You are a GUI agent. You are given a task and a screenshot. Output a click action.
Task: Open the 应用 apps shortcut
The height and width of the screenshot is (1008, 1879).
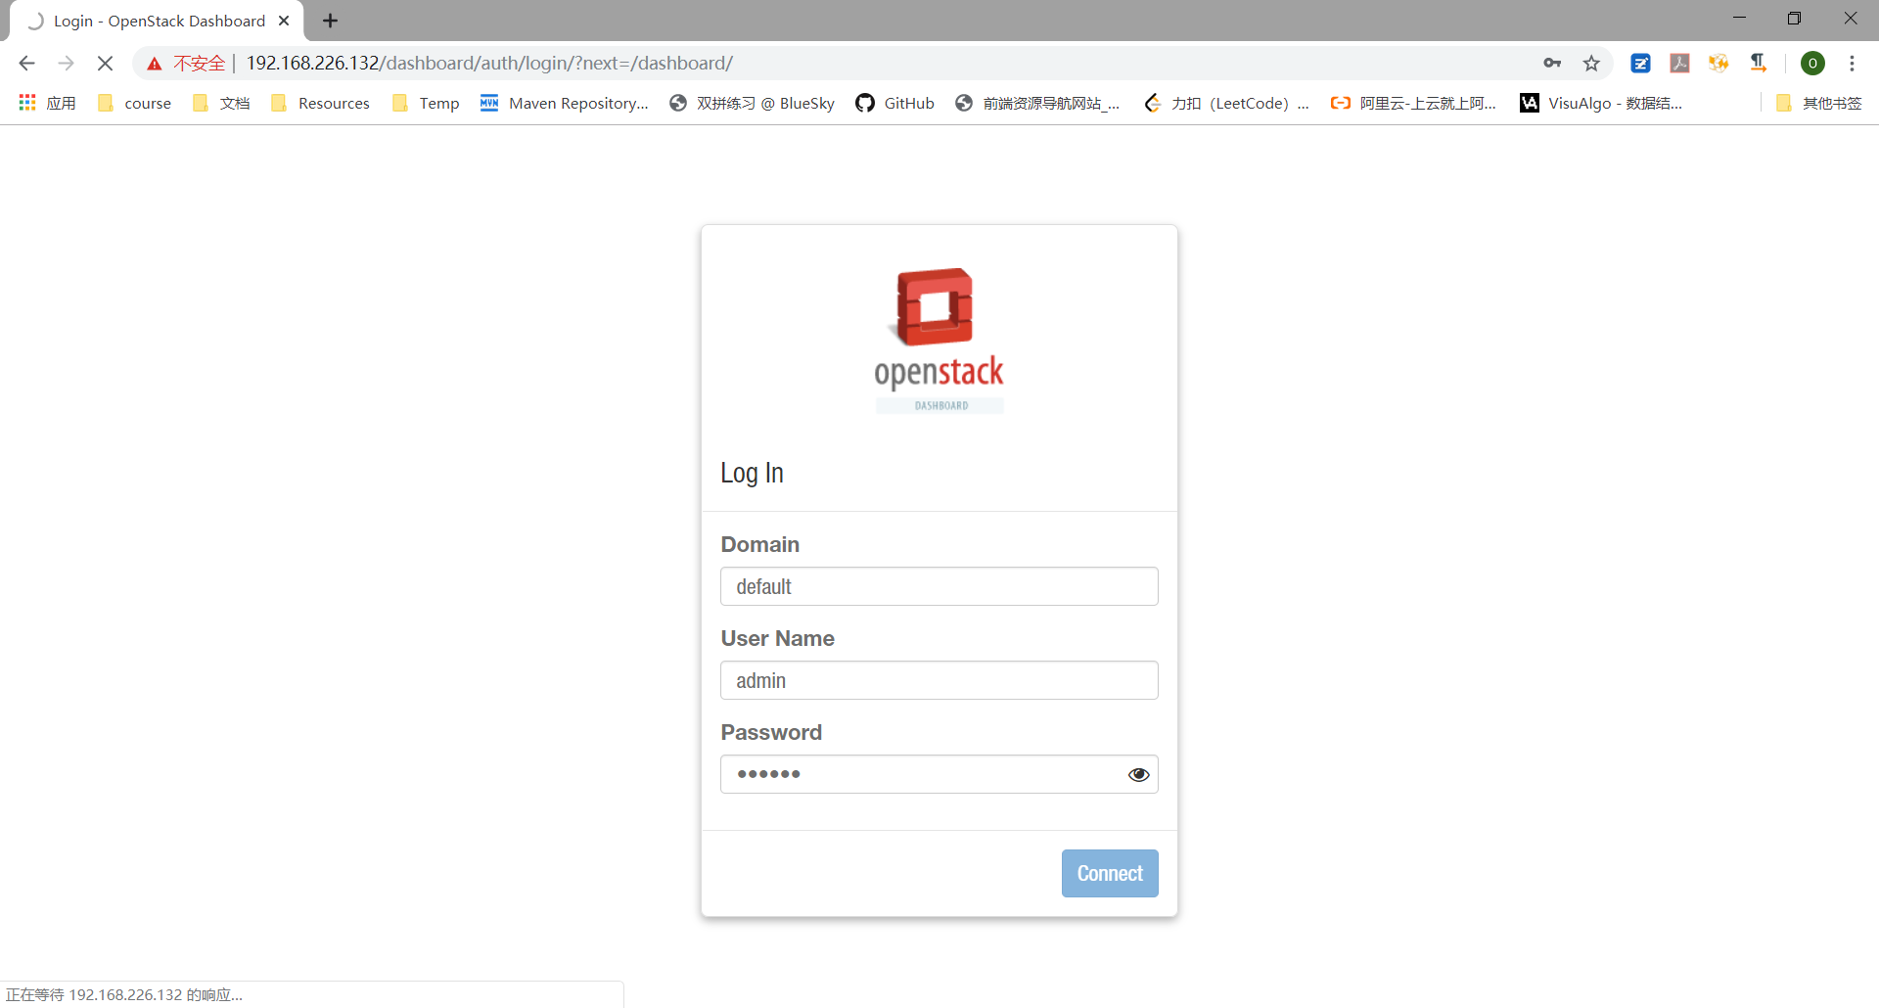47,103
